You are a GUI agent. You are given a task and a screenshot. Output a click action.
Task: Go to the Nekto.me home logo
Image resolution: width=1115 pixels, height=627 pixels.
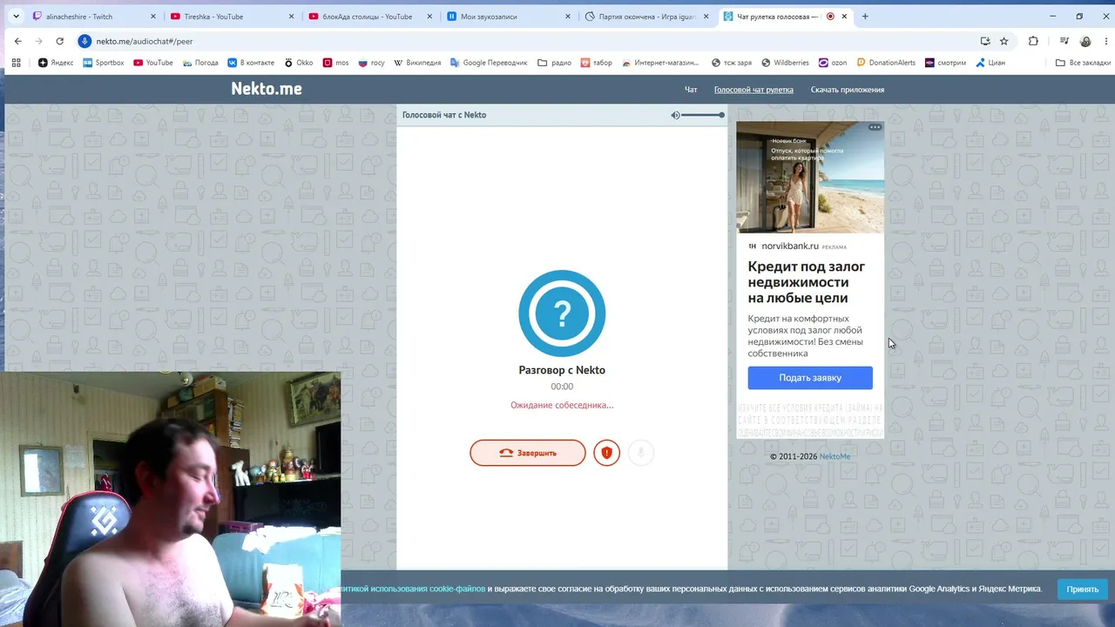click(x=267, y=89)
